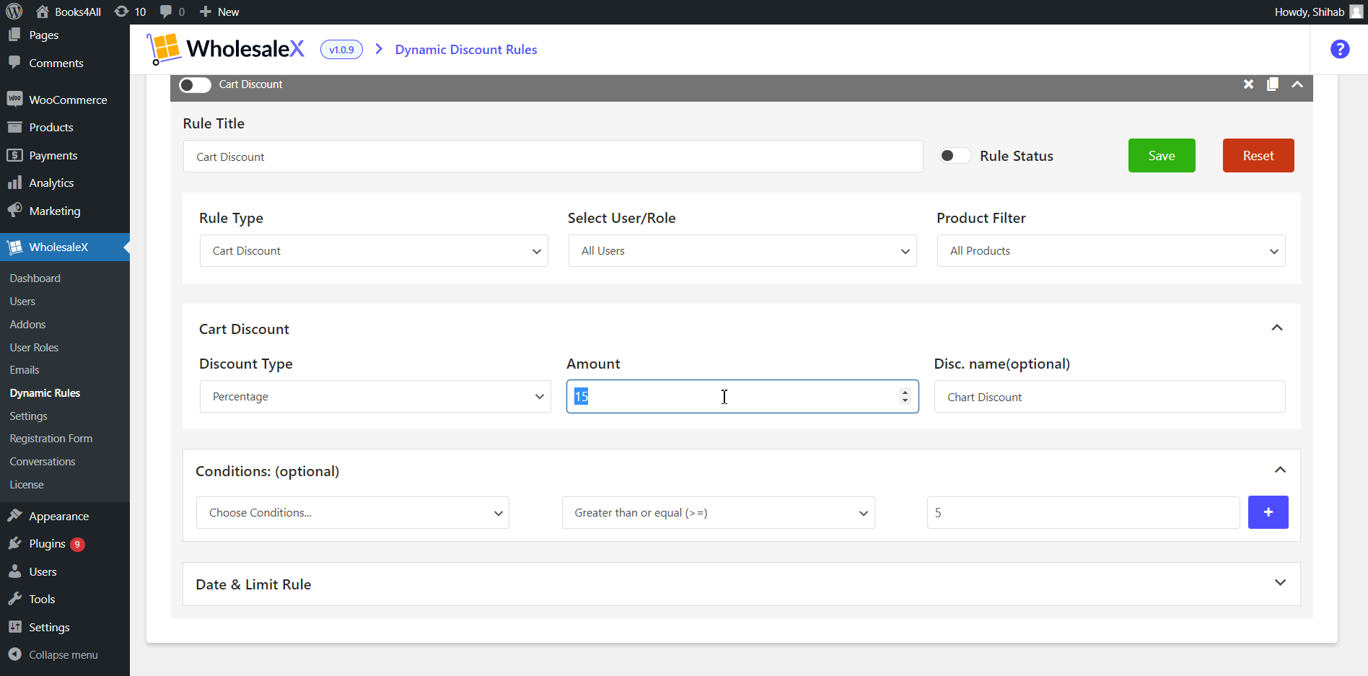Open the New content menu
This screenshot has height=676, width=1368.
(219, 12)
